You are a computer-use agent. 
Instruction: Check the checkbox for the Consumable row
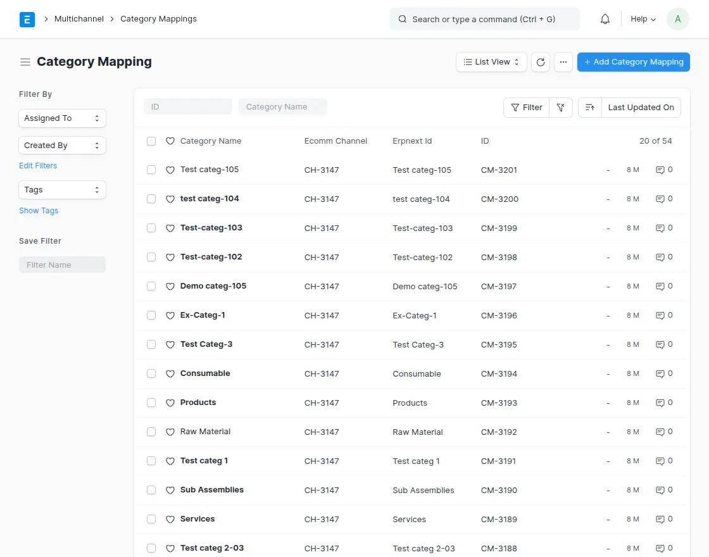(x=151, y=373)
